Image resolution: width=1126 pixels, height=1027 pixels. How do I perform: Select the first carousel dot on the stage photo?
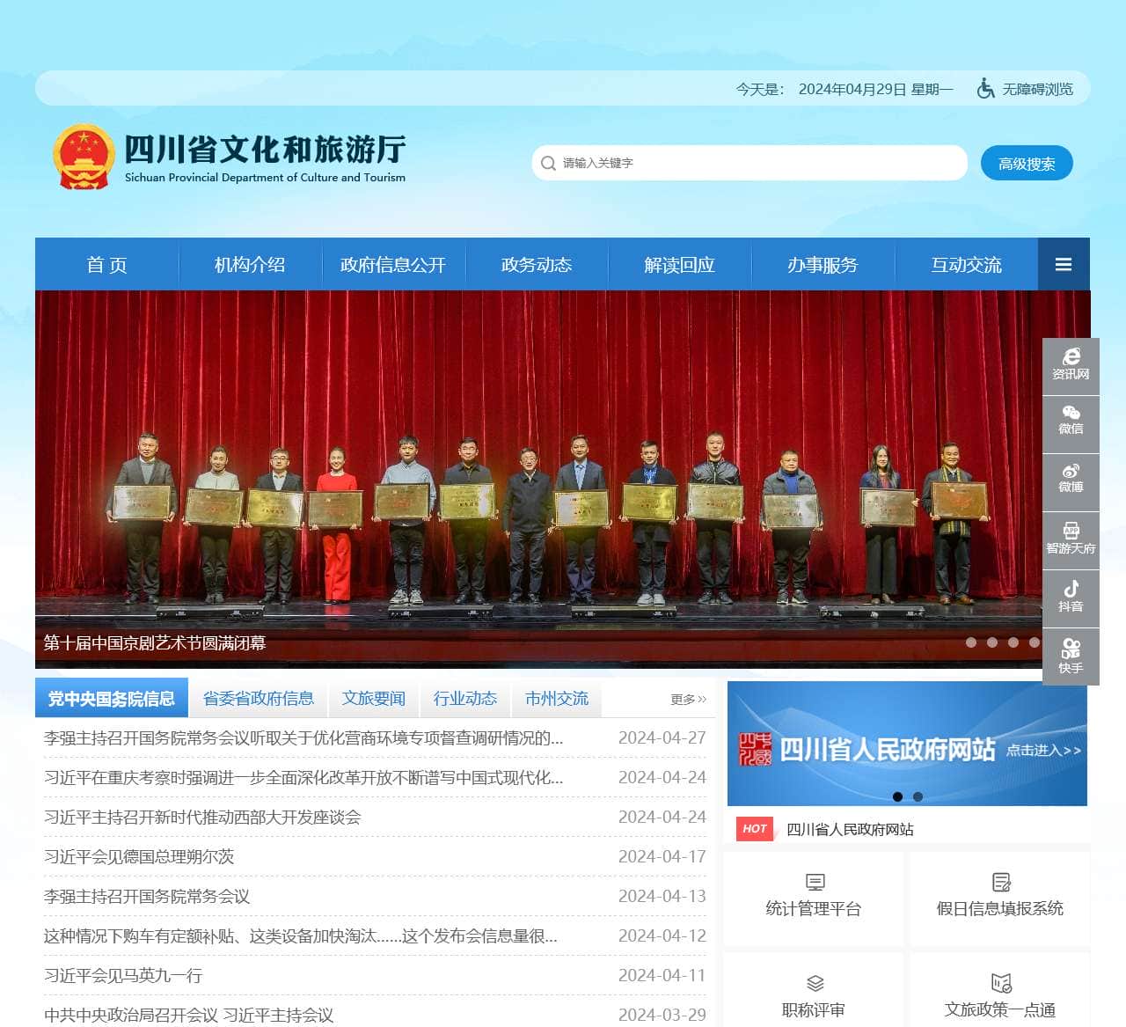[x=971, y=642]
